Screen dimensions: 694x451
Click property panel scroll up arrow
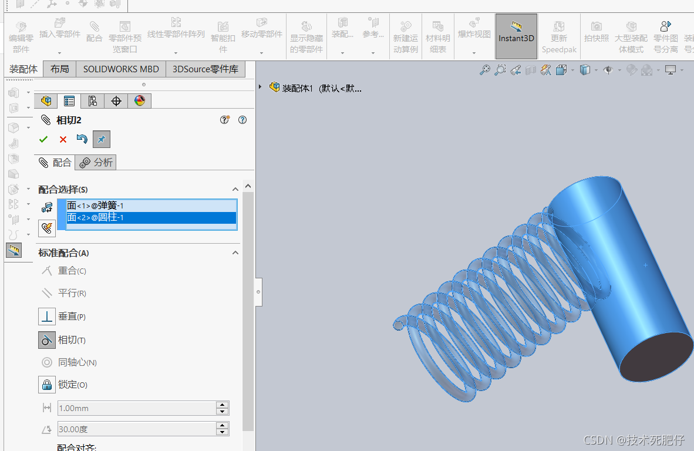click(248, 186)
